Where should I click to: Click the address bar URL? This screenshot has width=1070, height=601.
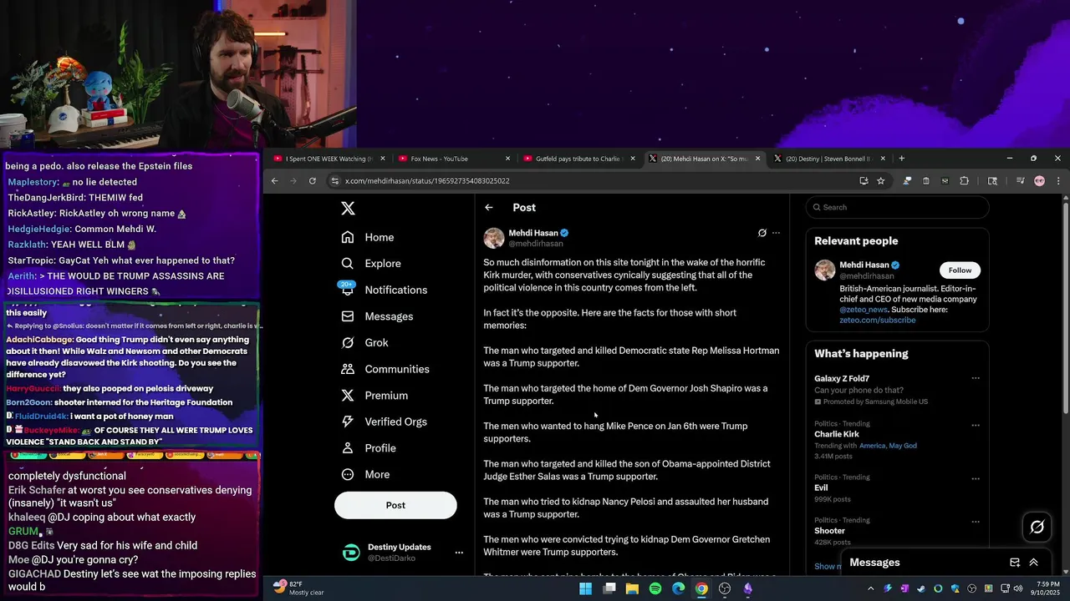pyautogui.click(x=427, y=181)
